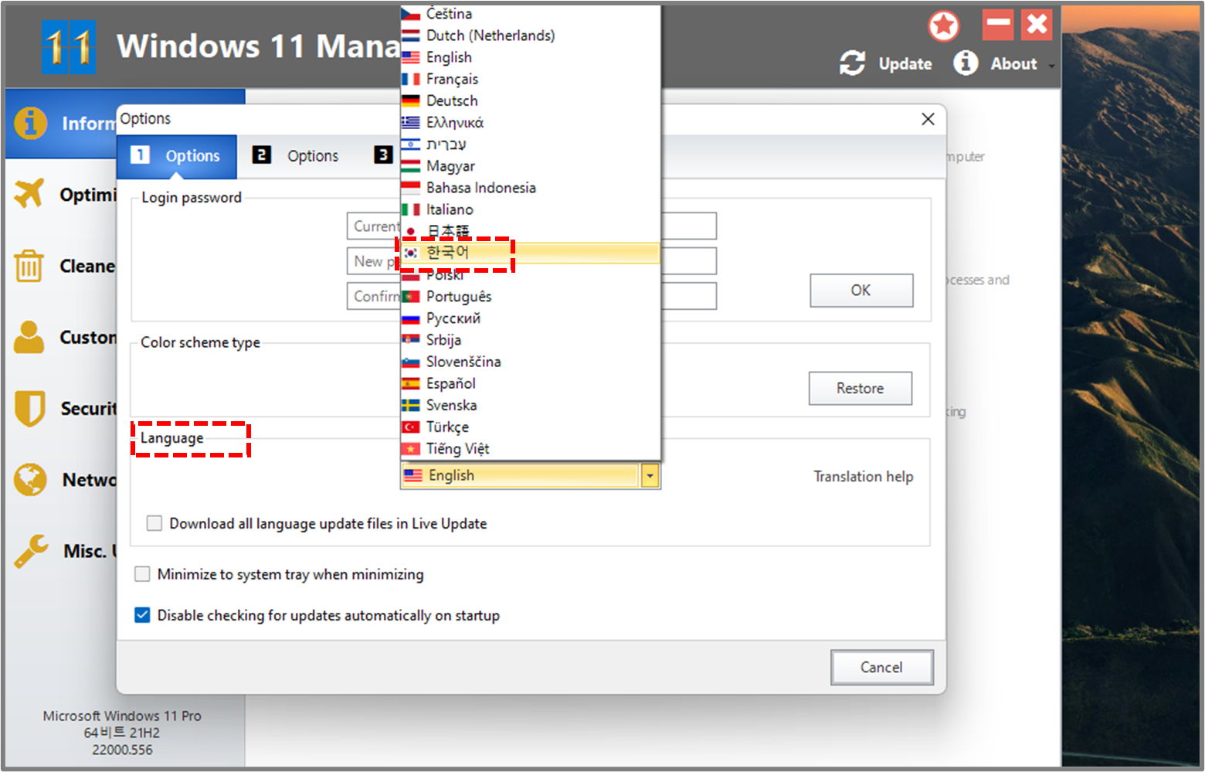Viewport: 1205px width, 772px height.
Task: Choose Bahasa Indonesia language
Action: point(530,188)
